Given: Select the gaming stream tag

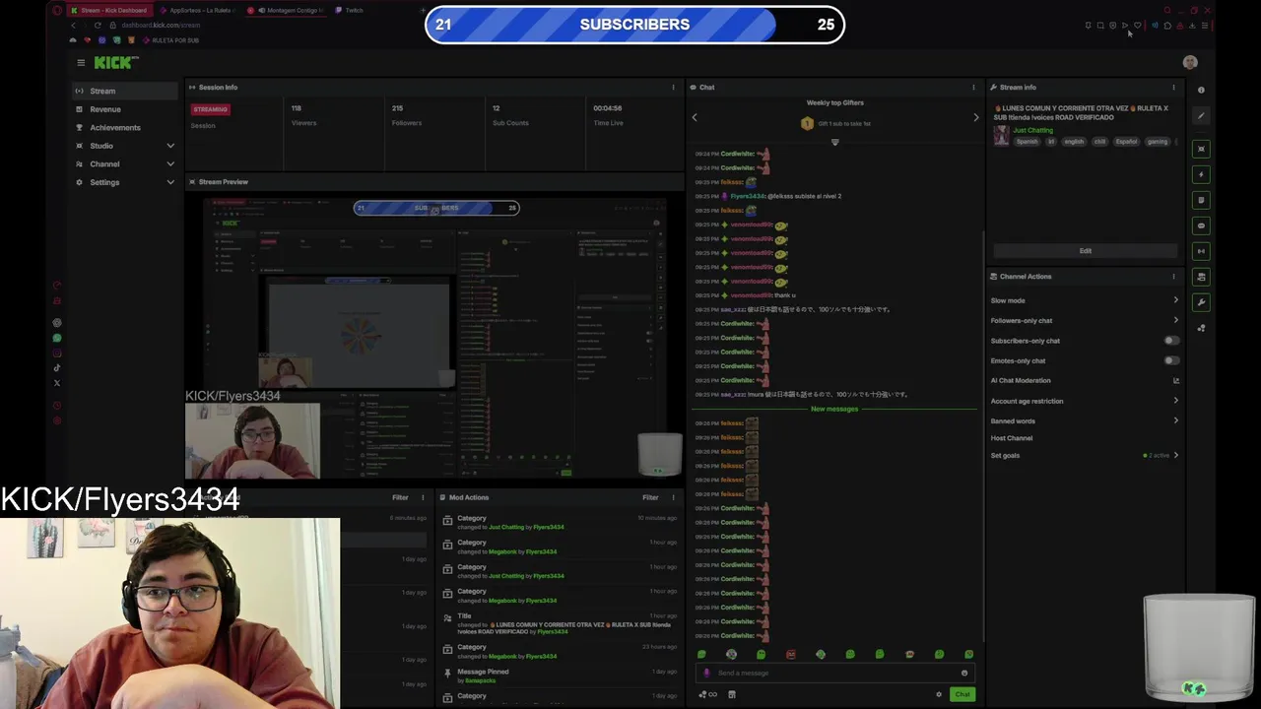Looking at the screenshot, I should pos(1157,141).
